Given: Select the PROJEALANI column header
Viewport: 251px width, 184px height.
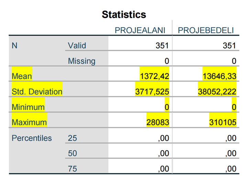Looking at the screenshot, I should point(140,30).
